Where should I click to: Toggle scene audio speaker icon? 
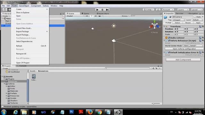point(95,16)
